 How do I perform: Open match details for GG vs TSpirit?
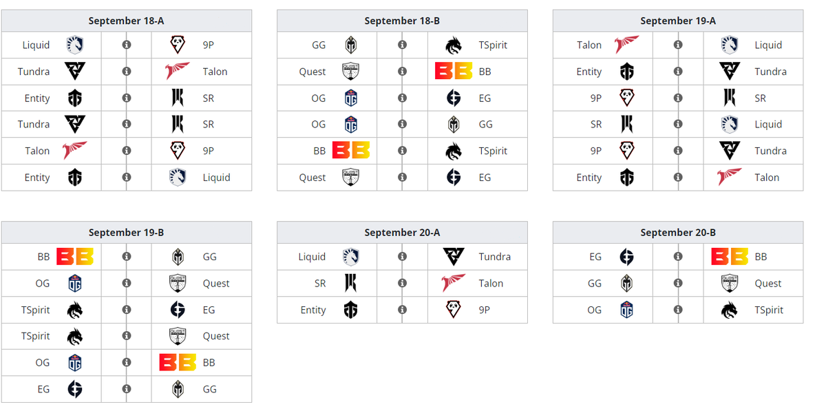pyautogui.click(x=402, y=45)
